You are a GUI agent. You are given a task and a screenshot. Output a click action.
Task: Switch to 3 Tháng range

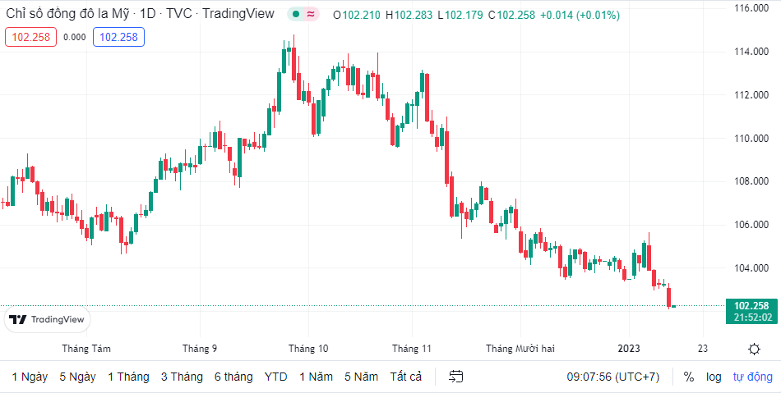click(x=182, y=377)
